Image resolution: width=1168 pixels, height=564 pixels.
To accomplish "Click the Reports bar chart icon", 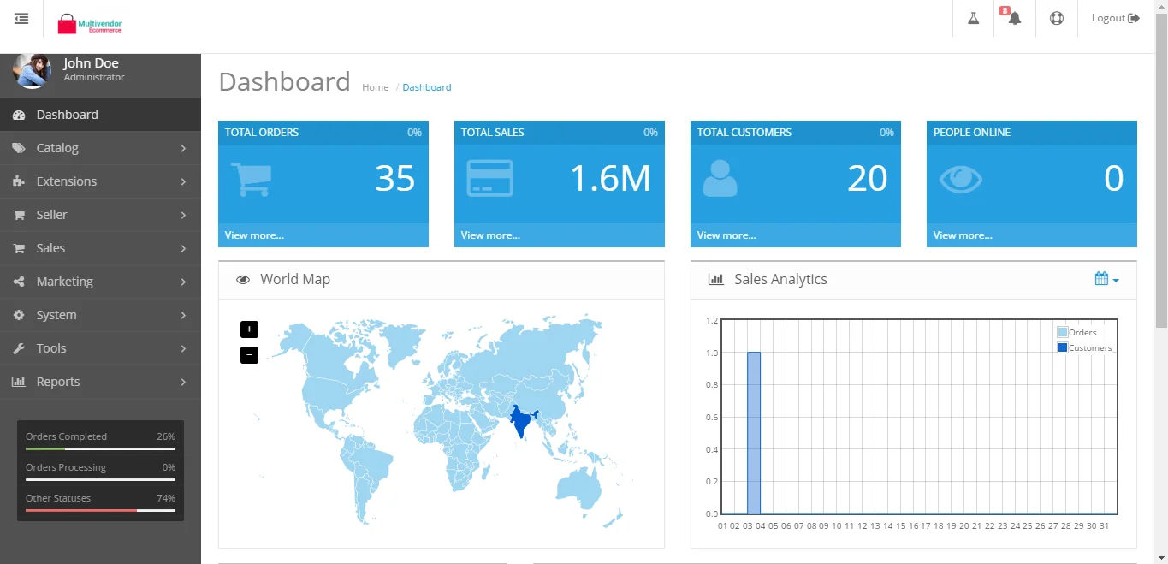I will coord(19,382).
